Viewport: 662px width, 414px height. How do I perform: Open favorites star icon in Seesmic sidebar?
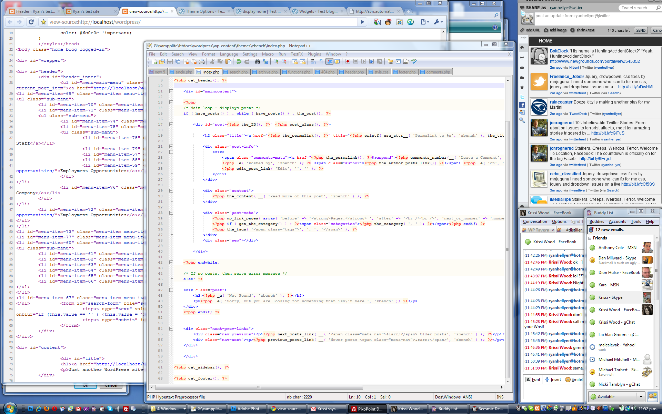point(522,87)
